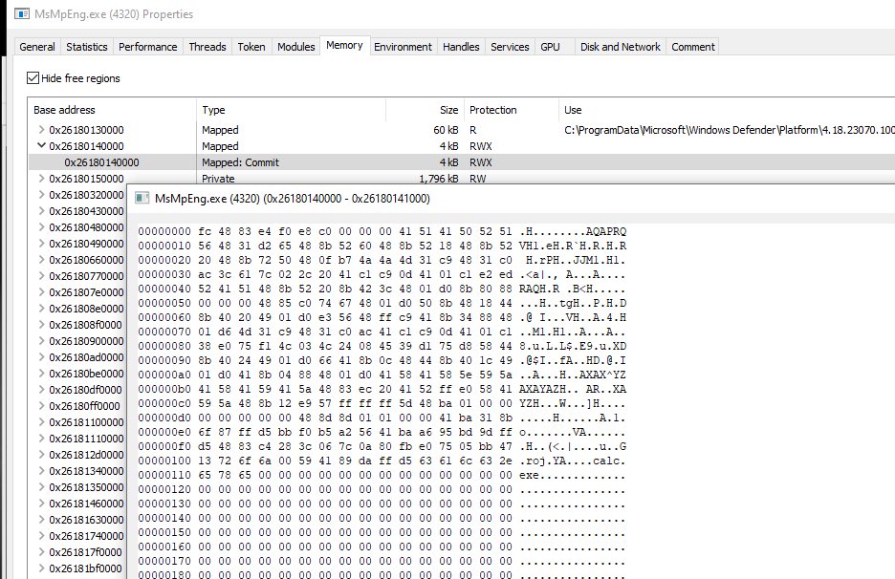Click the 'exe' ASCII line at offset 00000110
The height and width of the screenshot is (579, 895).
coord(529,475)
